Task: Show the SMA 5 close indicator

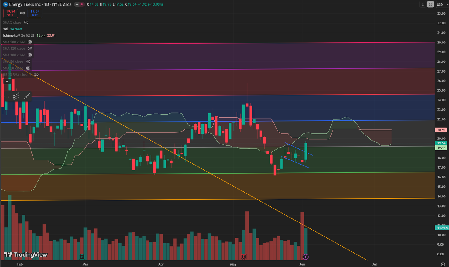Action: tap(26, 22)
